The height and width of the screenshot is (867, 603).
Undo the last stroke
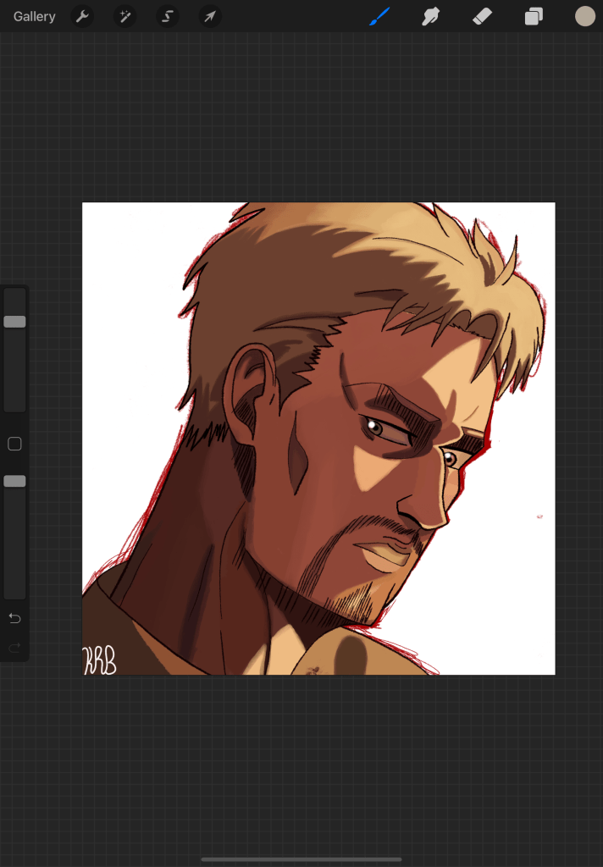pos(15,618)
